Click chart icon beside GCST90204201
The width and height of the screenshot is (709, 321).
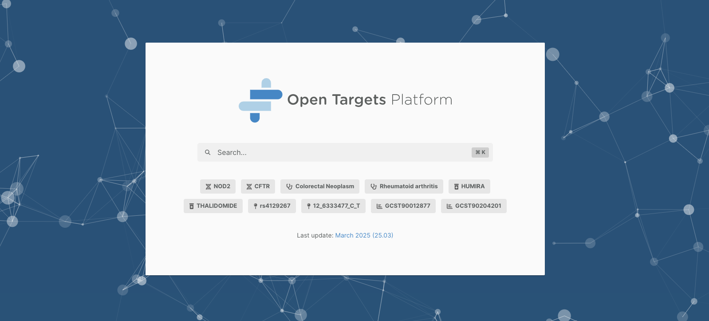click(449, 206)
